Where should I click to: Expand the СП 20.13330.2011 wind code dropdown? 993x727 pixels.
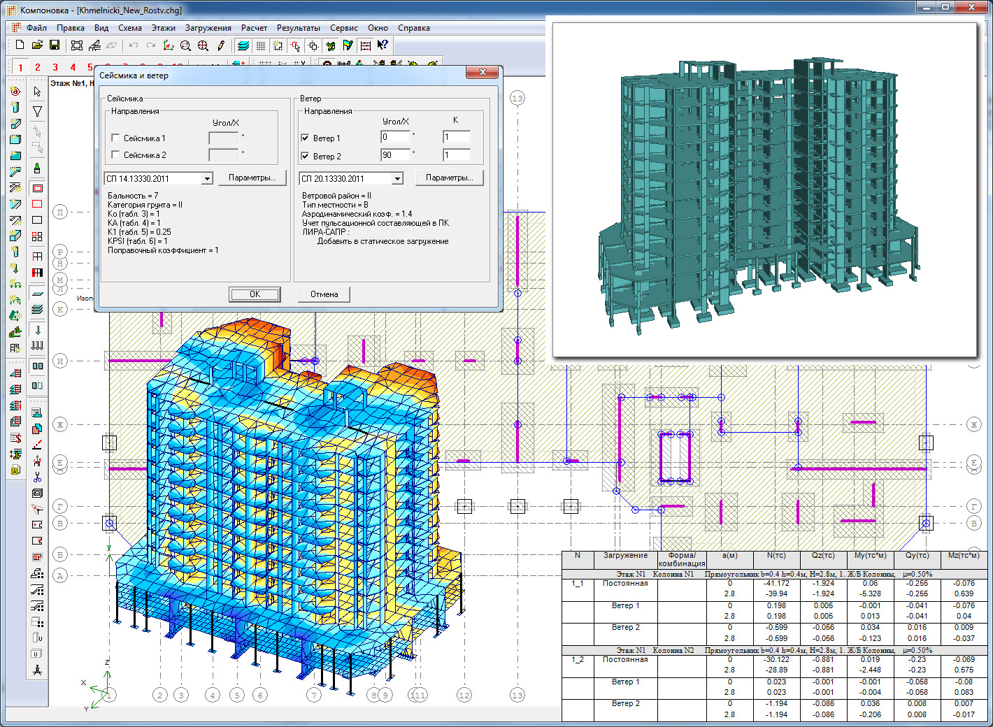(397, 179)
